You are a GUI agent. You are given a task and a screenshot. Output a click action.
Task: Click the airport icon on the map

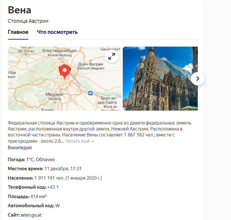pyautogui.click(x=90, y=93)
